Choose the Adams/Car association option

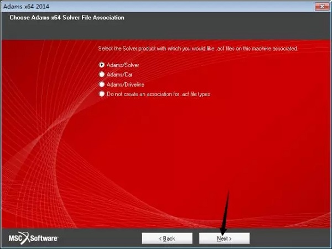pos(102,75)
